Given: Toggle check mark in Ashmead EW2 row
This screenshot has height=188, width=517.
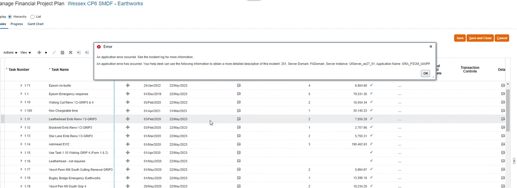Looking at the screenshot, I should (x=371, y=144).
